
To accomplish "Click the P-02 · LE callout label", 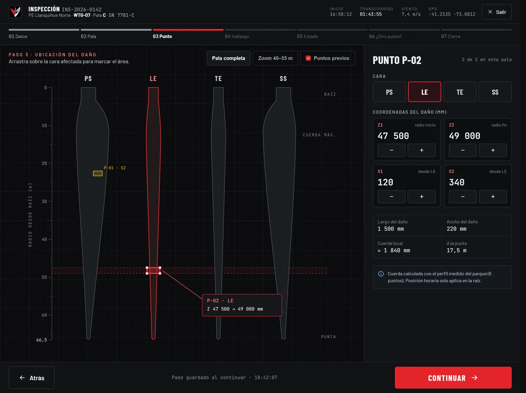I will 220,301.
